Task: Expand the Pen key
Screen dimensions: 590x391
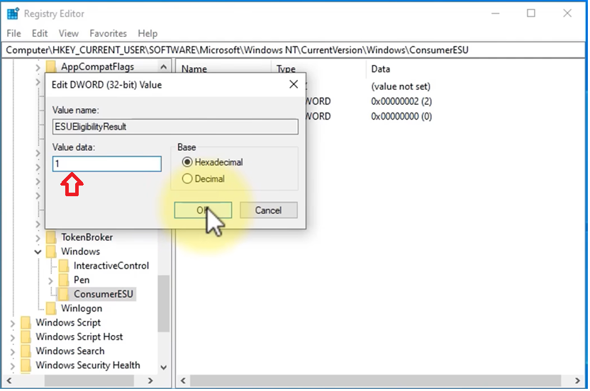Action: pyautogui.click(x=50, y=280)
